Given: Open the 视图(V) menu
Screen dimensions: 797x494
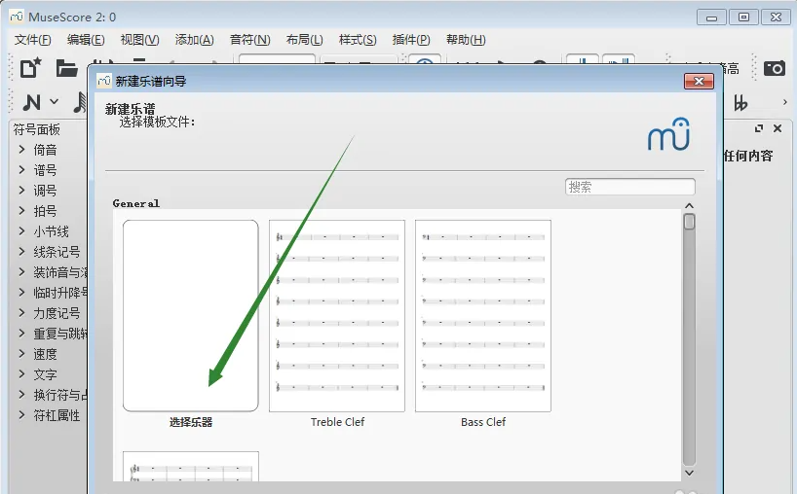Looking at the screenshot, I should [x=139, y=40].
